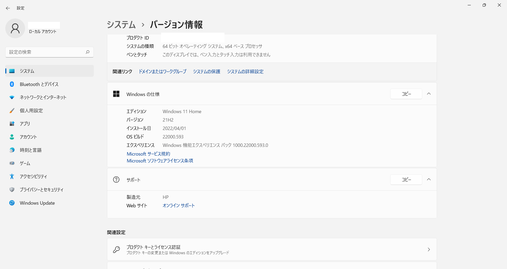
Task: Click the アカウント person icon
Action: (x=12, y=137)
